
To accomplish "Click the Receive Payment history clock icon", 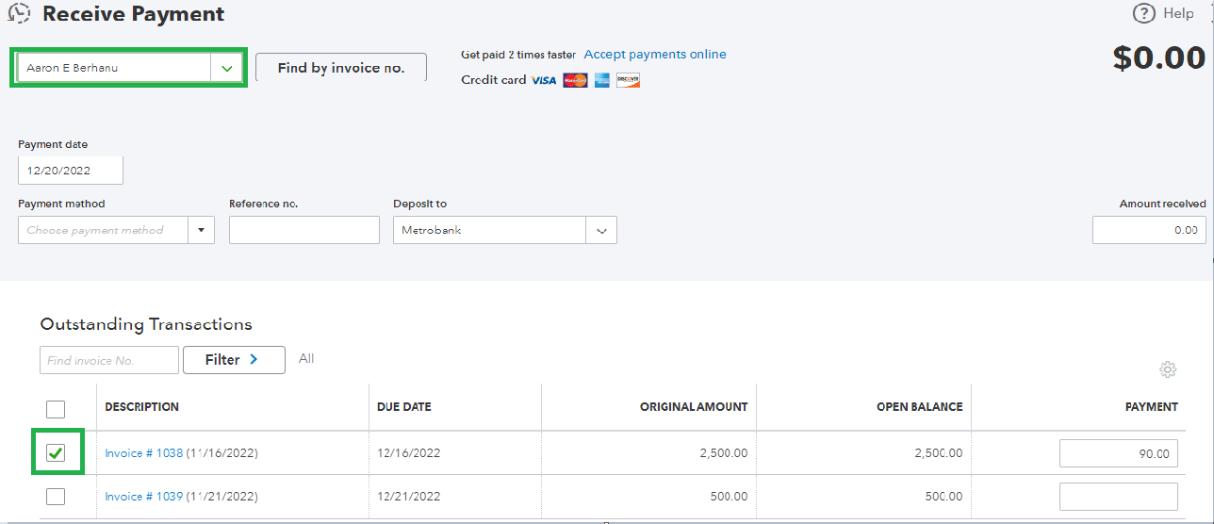I will (19, 14).
